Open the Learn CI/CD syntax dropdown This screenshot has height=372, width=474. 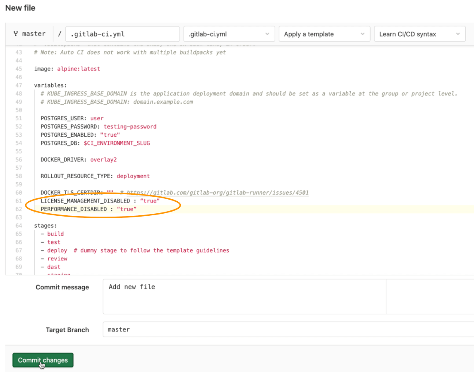pyautogui.click(x=419, y=34)
